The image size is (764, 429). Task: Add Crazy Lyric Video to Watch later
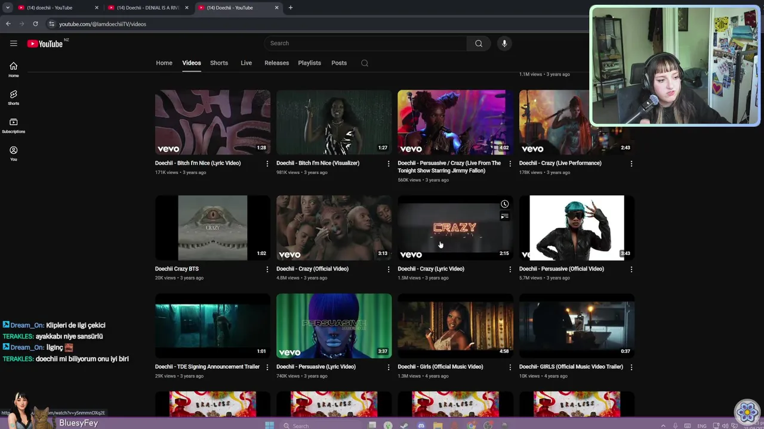[x=504, y=204]
